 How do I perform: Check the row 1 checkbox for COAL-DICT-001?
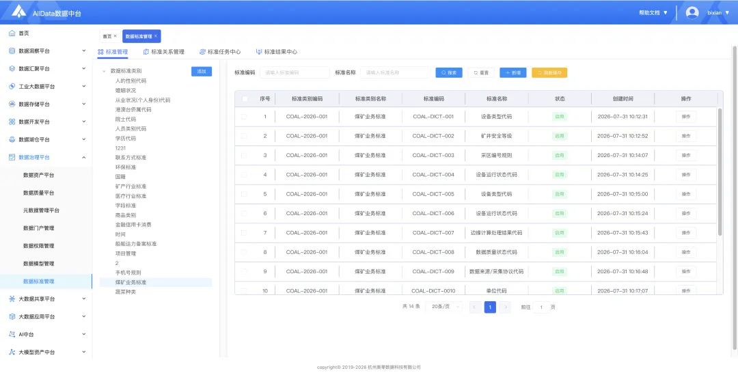point(244,117)
